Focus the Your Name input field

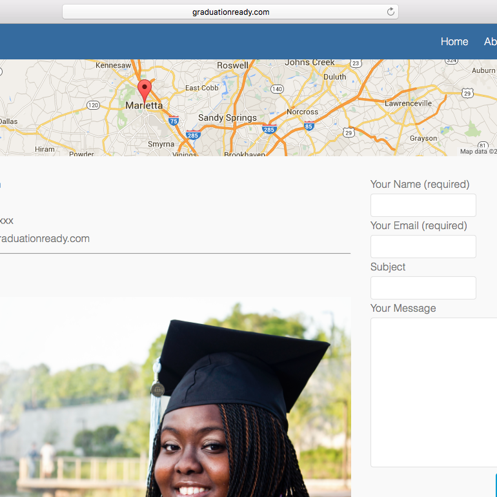(423, 205)
